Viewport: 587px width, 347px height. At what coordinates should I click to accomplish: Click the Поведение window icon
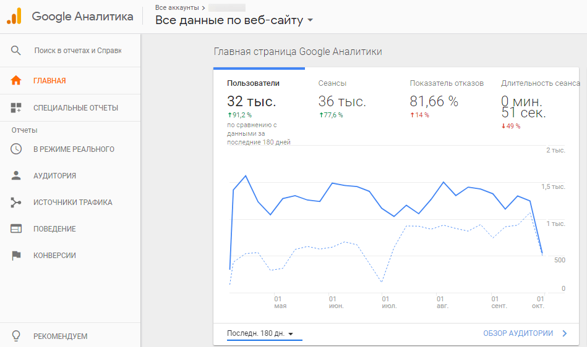[16, 229]
